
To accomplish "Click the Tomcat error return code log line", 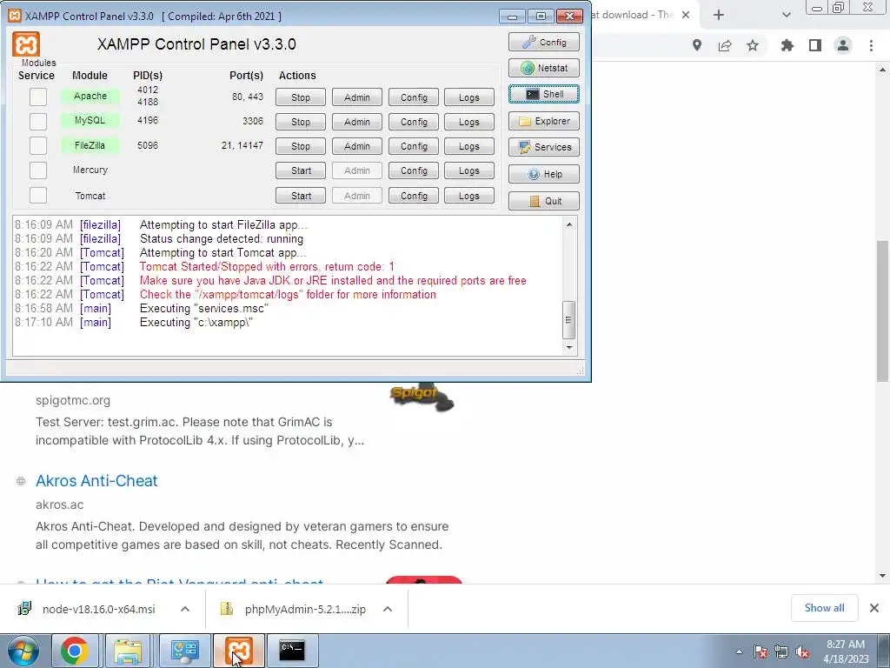I will pos(267,266).
